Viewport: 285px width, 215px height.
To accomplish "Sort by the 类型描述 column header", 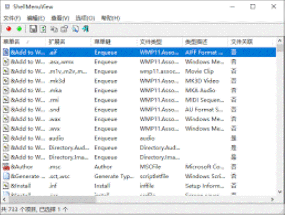I will 205,42.
